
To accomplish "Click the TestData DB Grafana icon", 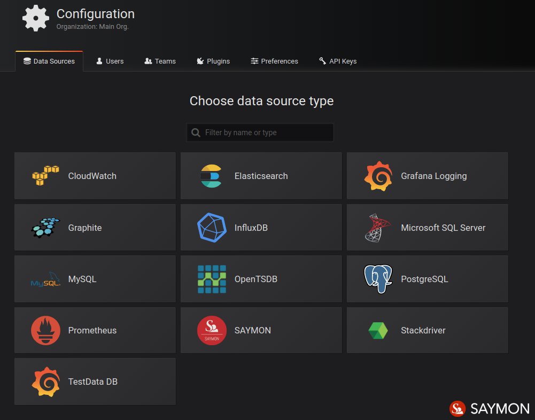I will pos(46,382).
